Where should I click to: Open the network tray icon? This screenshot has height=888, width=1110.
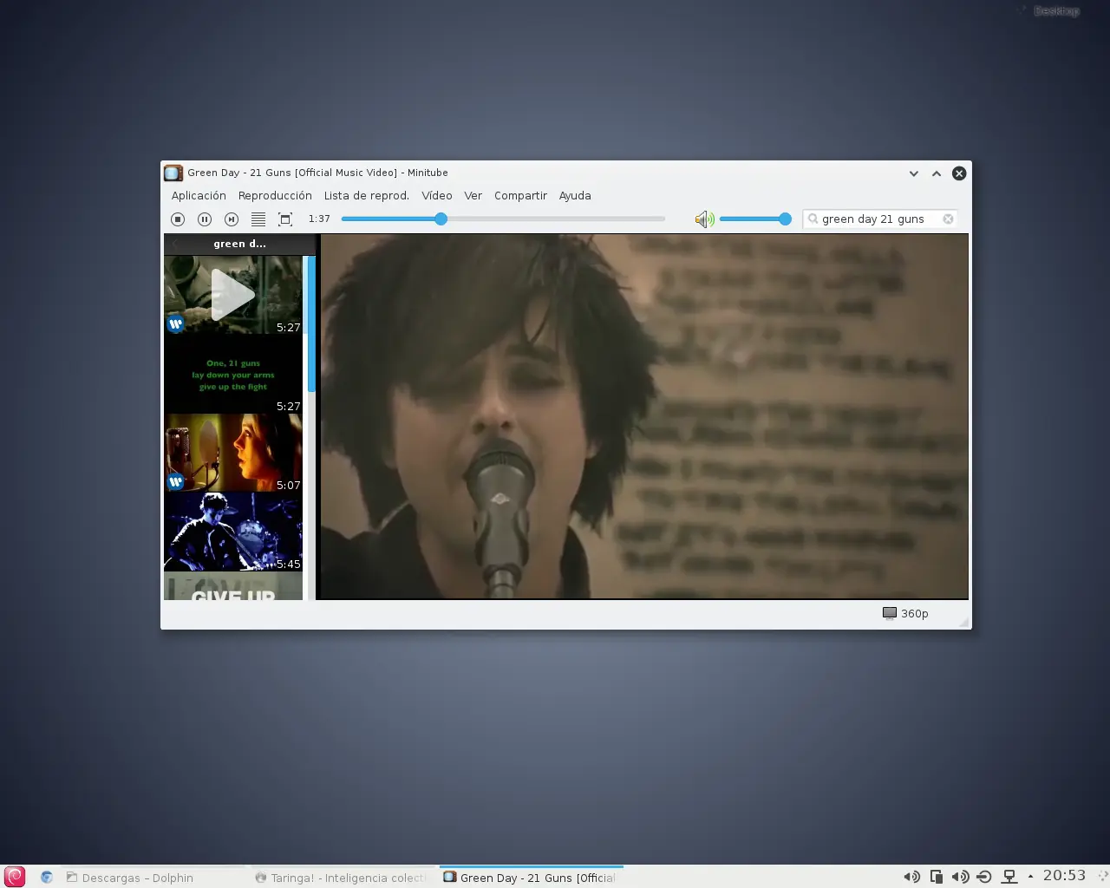1009,877
